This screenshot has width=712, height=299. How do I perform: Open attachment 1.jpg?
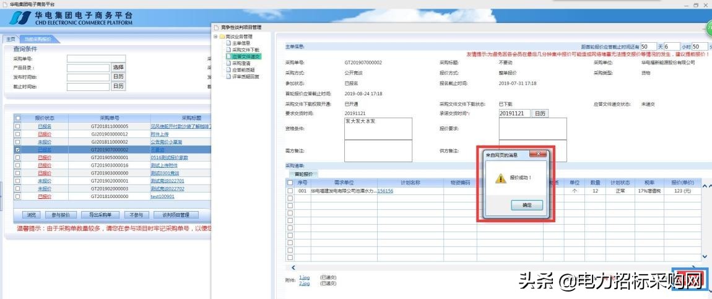point(304,277)
